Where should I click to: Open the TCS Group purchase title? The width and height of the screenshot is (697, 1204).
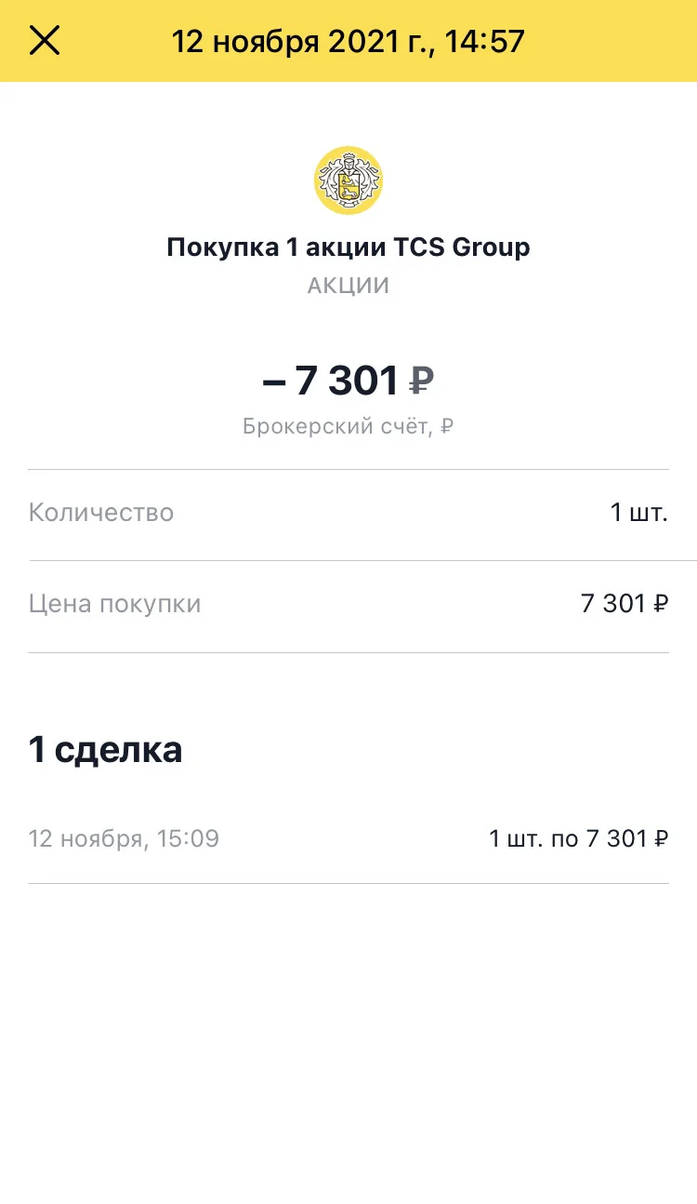(x=348, y=247)
